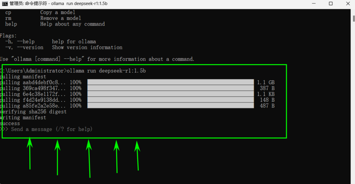This screenshot has width=355, height=184.
Task: Click the '1.1 GB' size value
Action: [x=266, y=83]
